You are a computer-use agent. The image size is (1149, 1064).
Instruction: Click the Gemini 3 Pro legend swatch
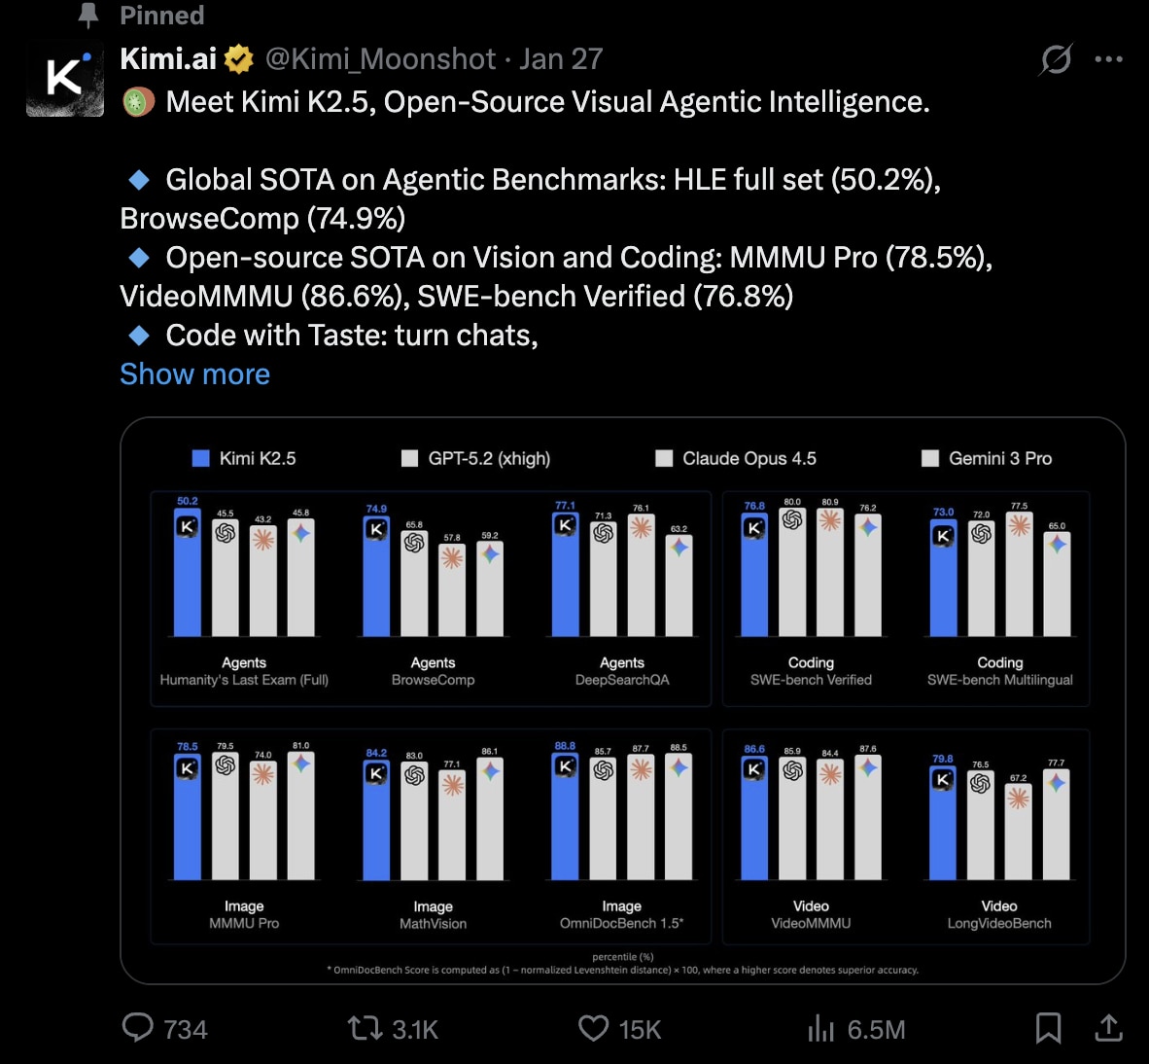(930, 458)
